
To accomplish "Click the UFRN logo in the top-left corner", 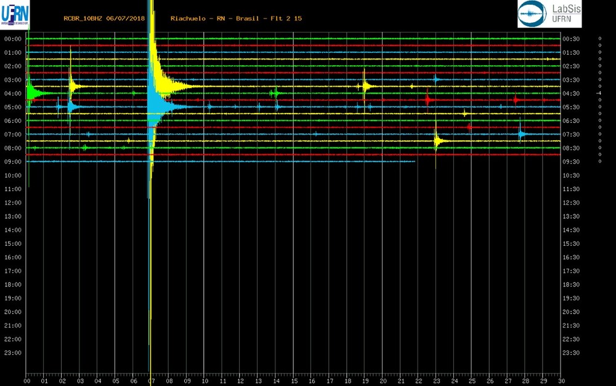I will (15, 14).
